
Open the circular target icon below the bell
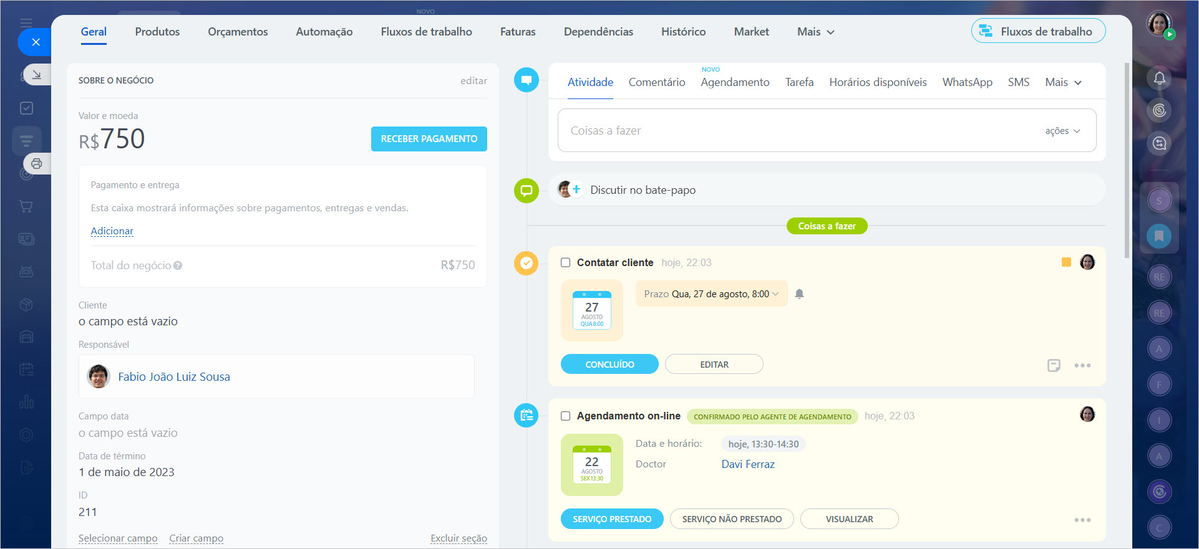point(1159,110)
